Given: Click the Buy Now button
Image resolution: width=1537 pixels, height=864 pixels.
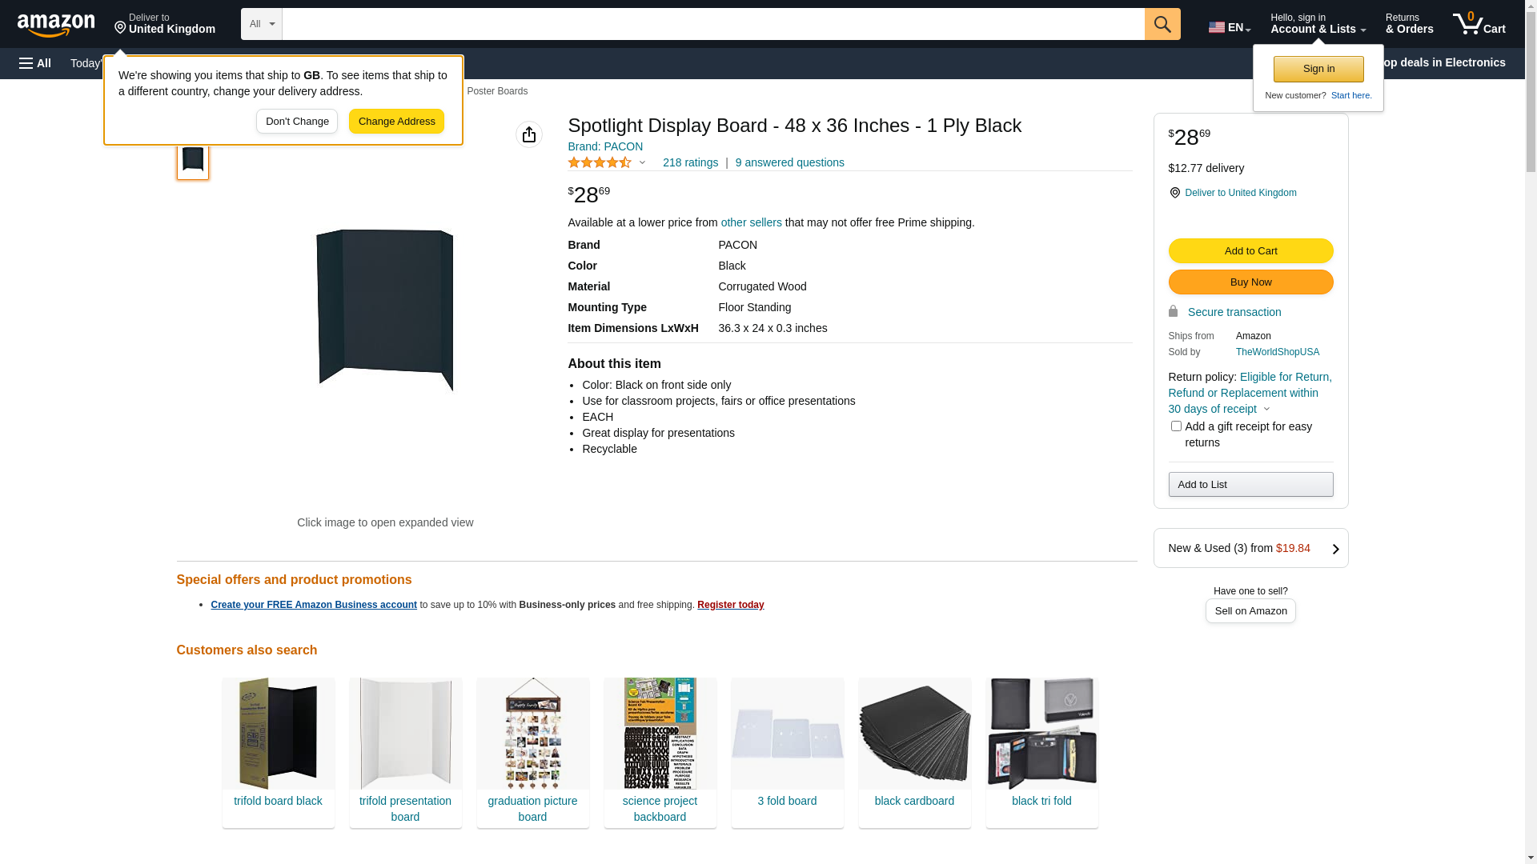Looking at the screenshot, I should (x=1250, y=282).
